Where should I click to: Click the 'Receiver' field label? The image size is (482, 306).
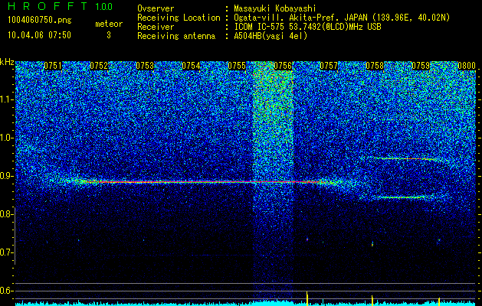pyautogui.click(x=156, y=27)
